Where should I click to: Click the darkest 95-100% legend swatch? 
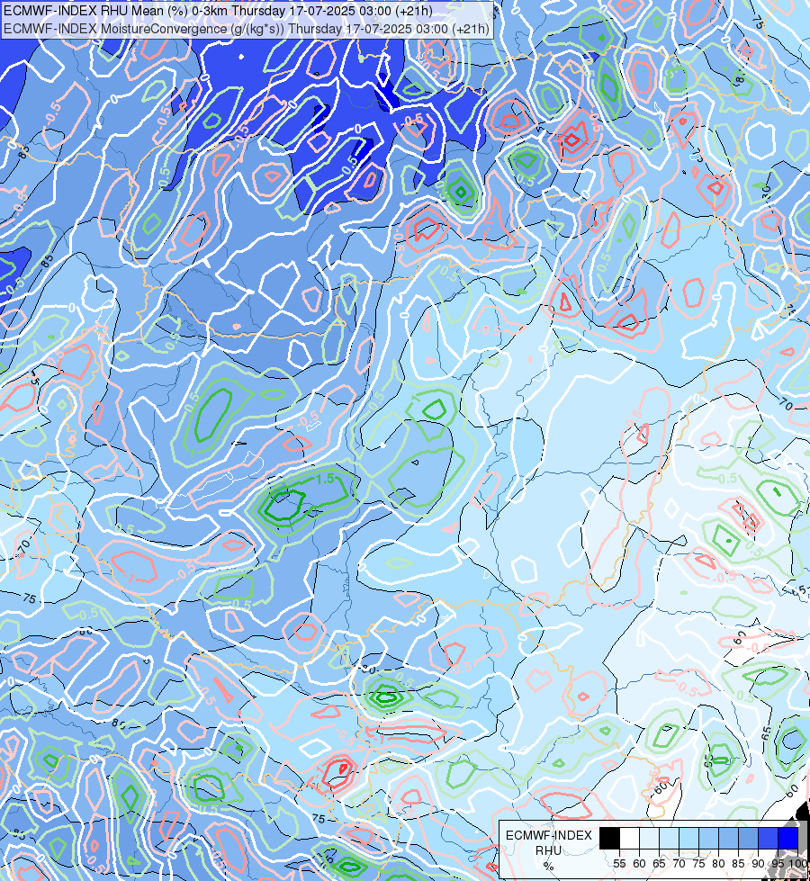pyautogui.click(x=788, y=838)
